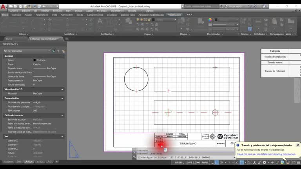
Task: Click the large Text 'A' annotation tool
Action: coord(100,21)
